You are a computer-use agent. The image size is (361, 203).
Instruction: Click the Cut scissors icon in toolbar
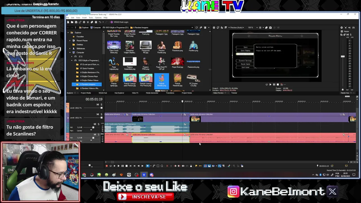tap(88, 22)
